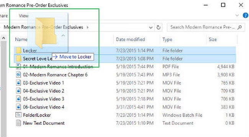Click the 765 KB size value
249x137 pixels.
[x=228, y=83]
